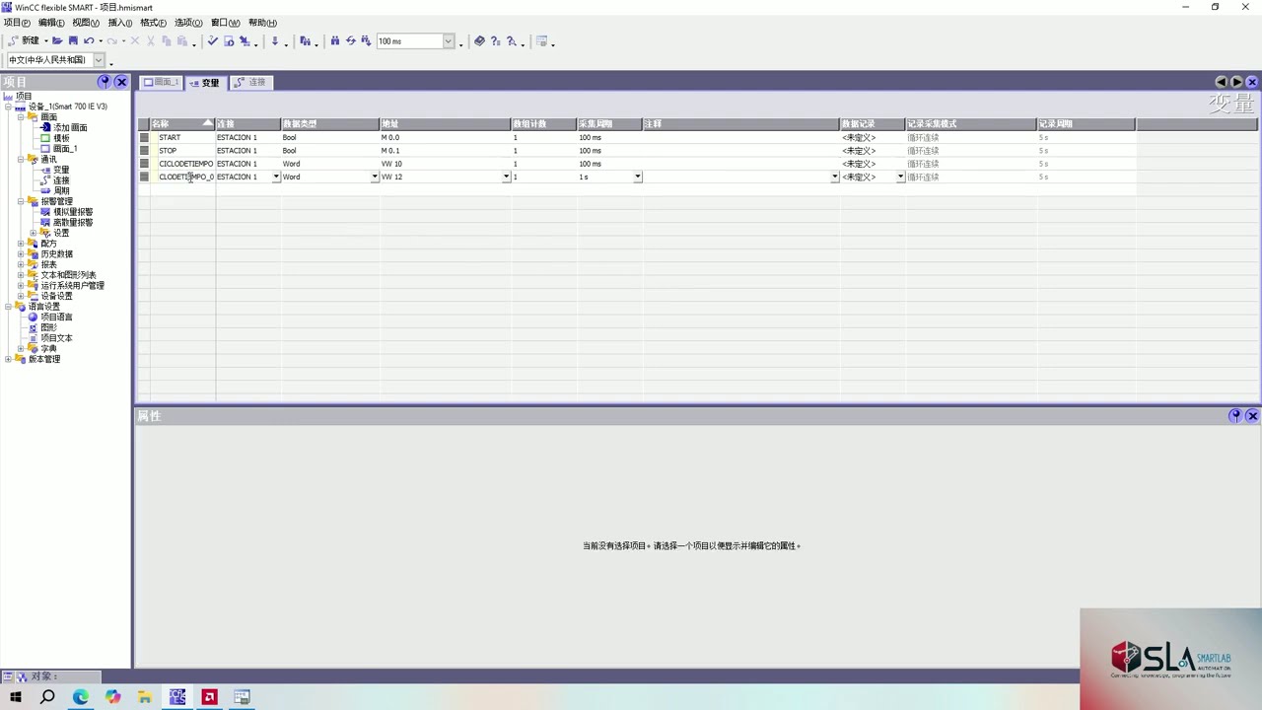Click the Help book icon in toolbar
The height and width of the screenshot is (710, 1262).
[x=479, y=41]
